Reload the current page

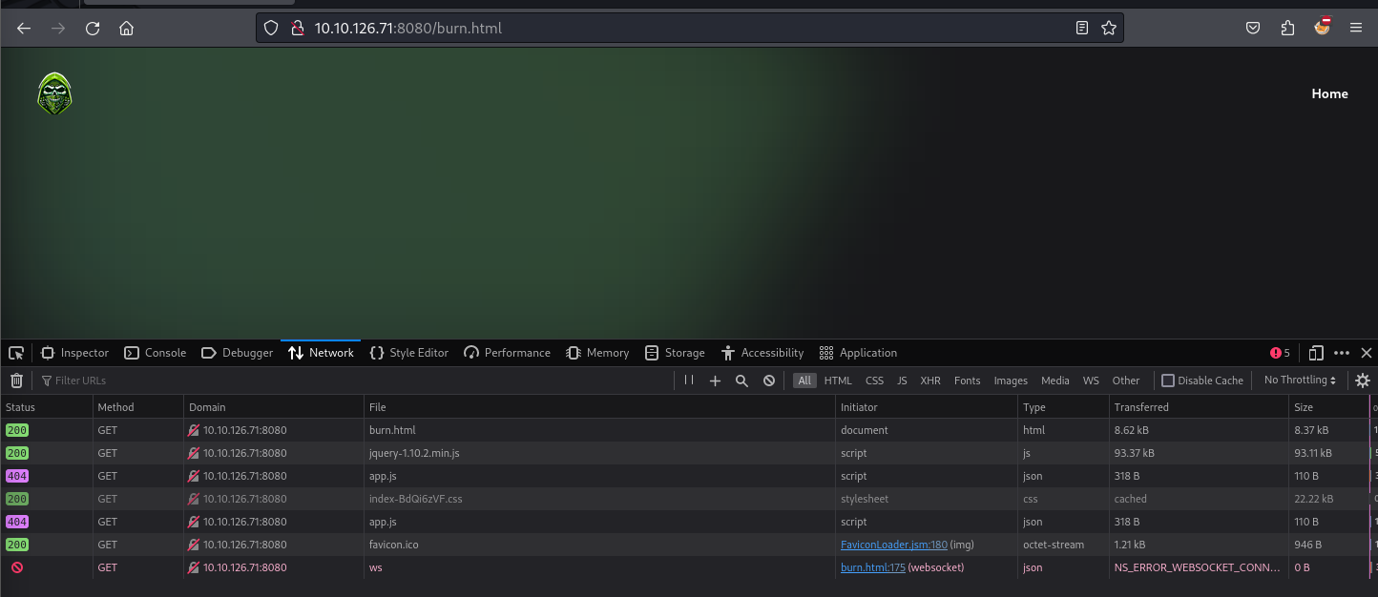coord(93,29)
